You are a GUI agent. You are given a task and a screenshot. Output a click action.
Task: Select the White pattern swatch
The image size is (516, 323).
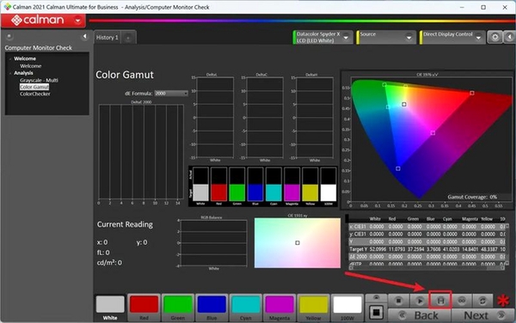click(110, 308)
